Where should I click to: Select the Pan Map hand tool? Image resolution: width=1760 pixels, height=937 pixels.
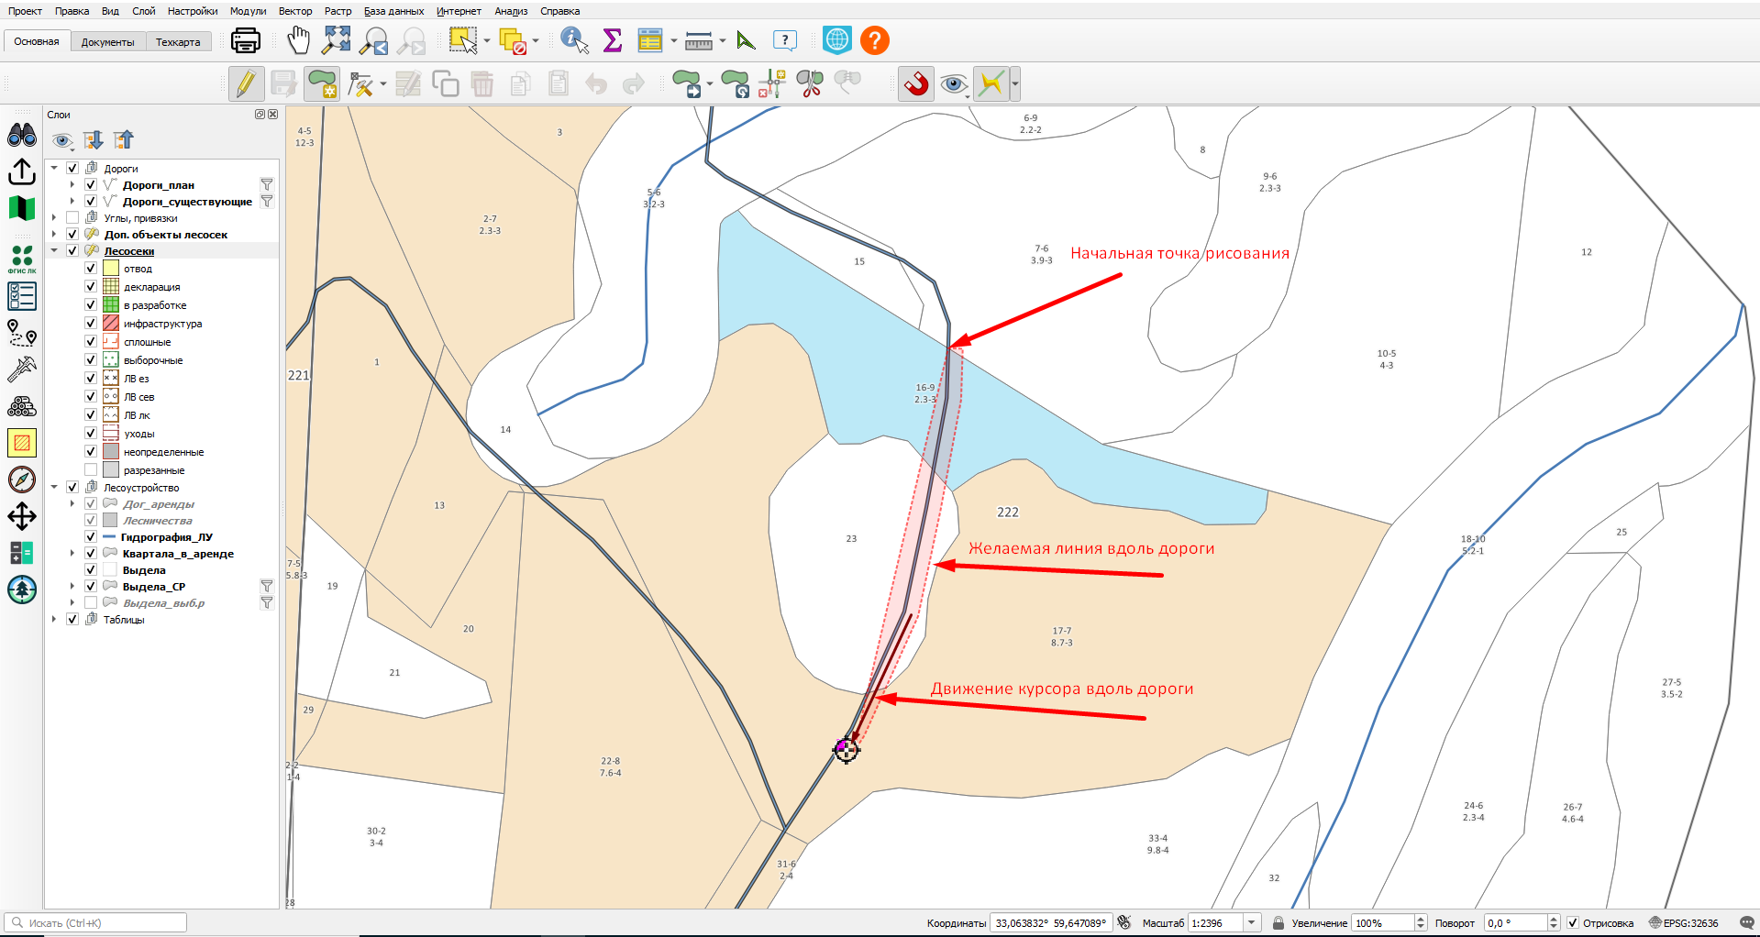click(299, 40)
